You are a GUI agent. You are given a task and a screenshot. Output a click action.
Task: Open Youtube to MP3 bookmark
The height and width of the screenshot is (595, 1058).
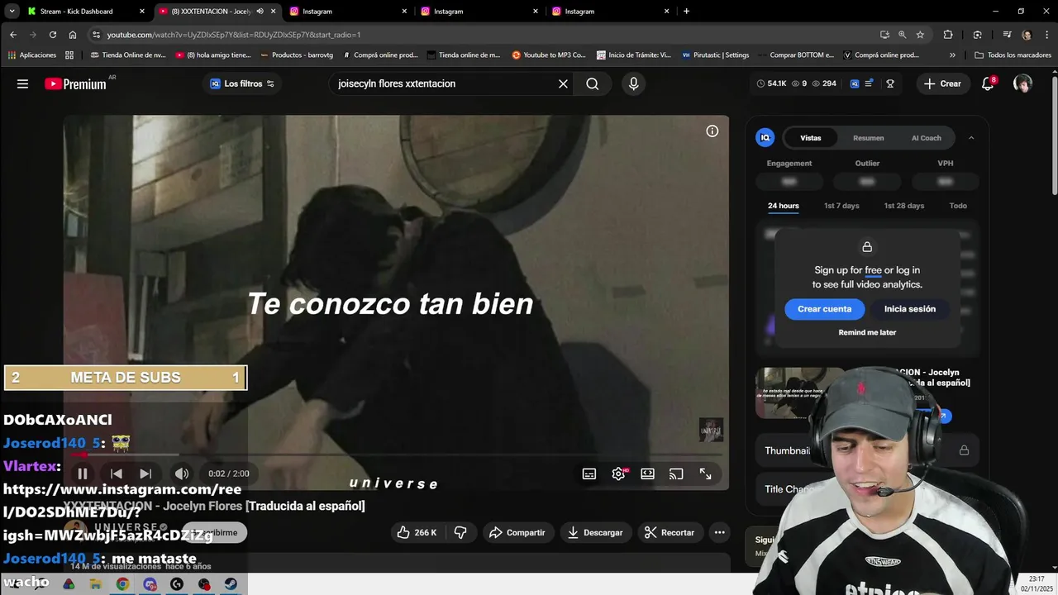[549, 55]
